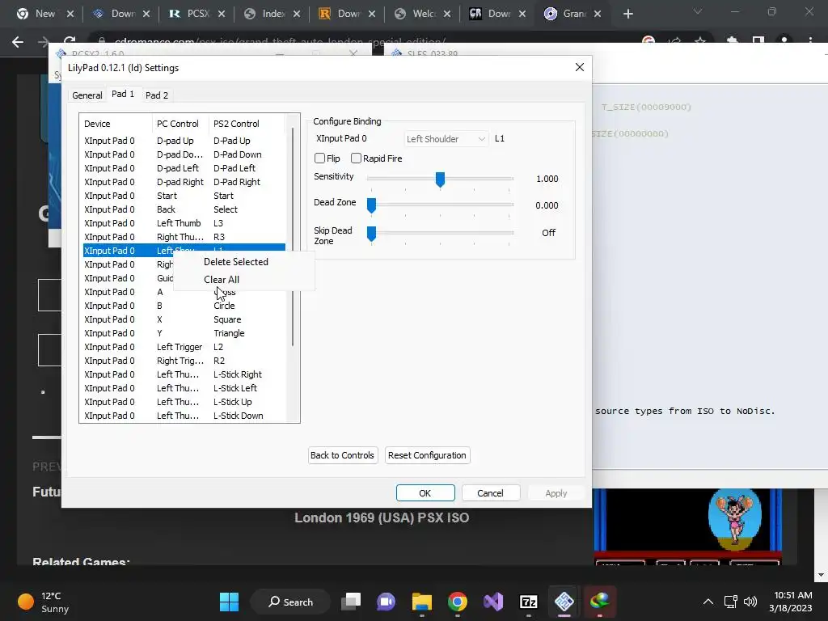Open the Pad 2 tab
This screenshot has width=828, height=621.
(x=157, y=95)
